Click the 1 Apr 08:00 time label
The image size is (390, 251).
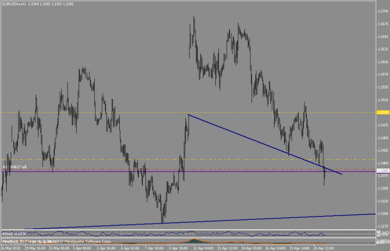coord(82,249)
